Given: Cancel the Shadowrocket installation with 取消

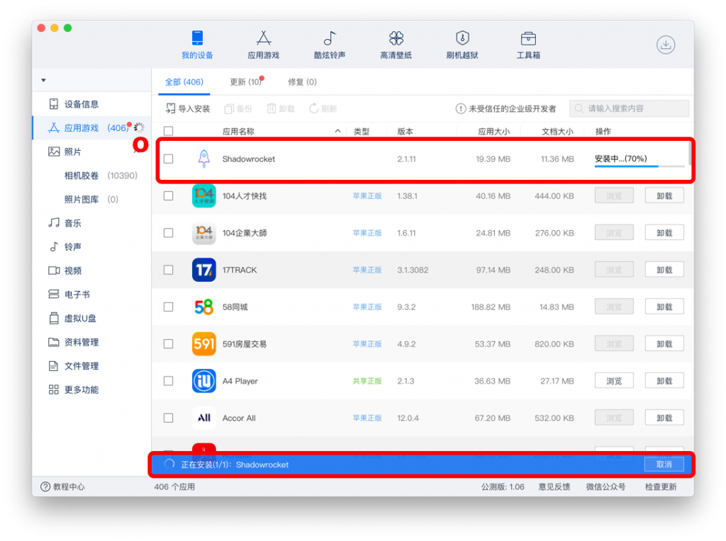Looking at the screenshot, I should coord(664,465).
